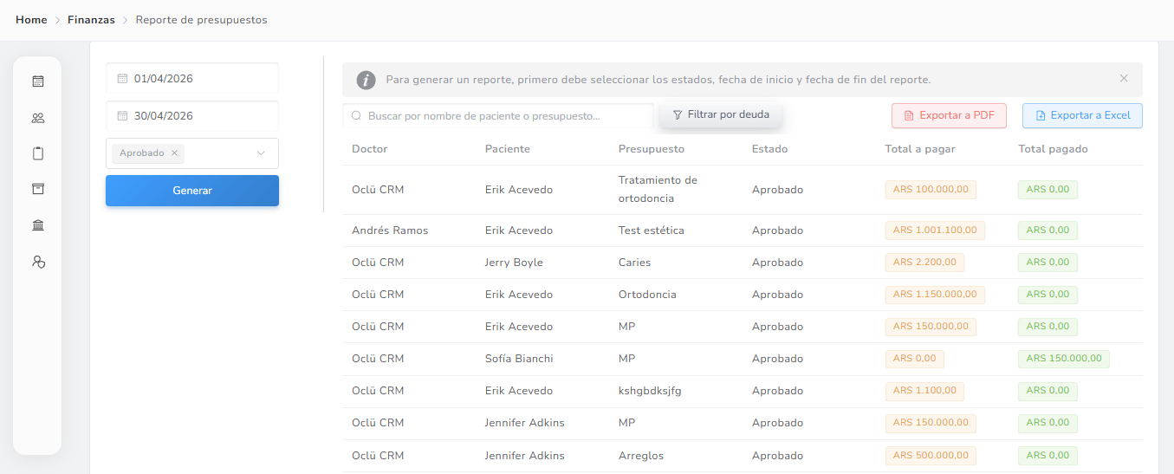Viewport: 1174px width, 474px height.
Task: Click the ARS 2.200,00 amount badge
Action: pos(924,263)
